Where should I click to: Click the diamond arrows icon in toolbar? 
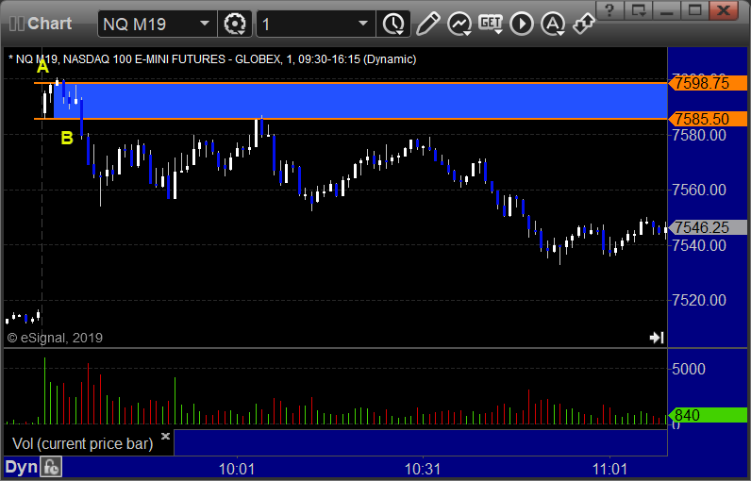point(584,24)
